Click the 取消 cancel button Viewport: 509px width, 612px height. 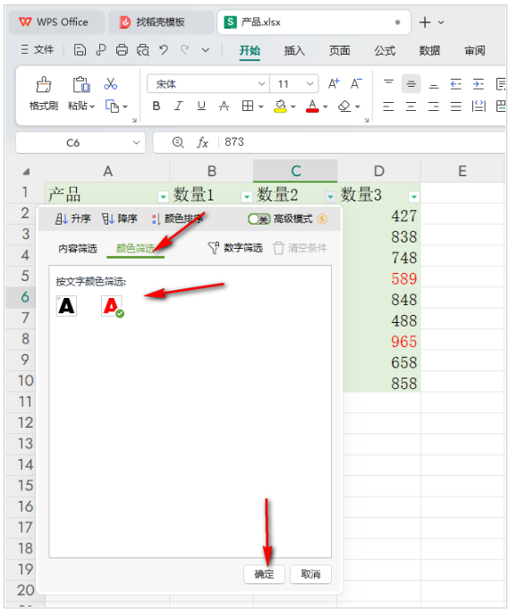coord(310,574)
